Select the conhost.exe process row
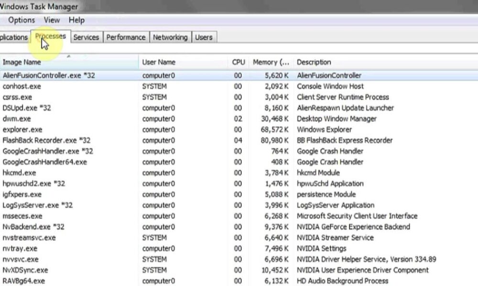This screenshot has height=286, width=478. [239, 86]
